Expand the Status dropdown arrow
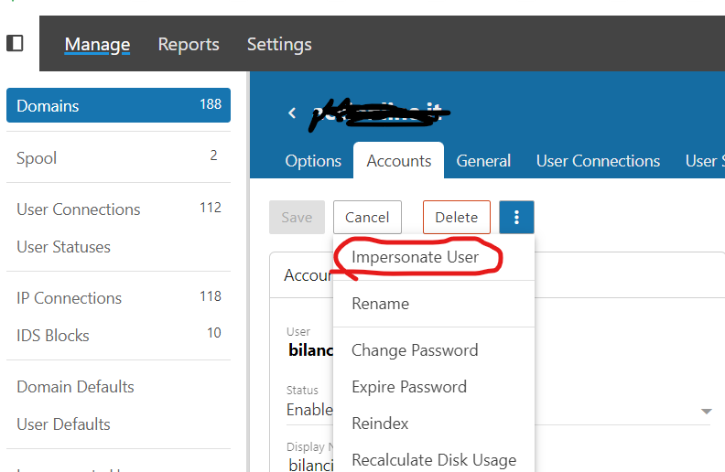 706,412
